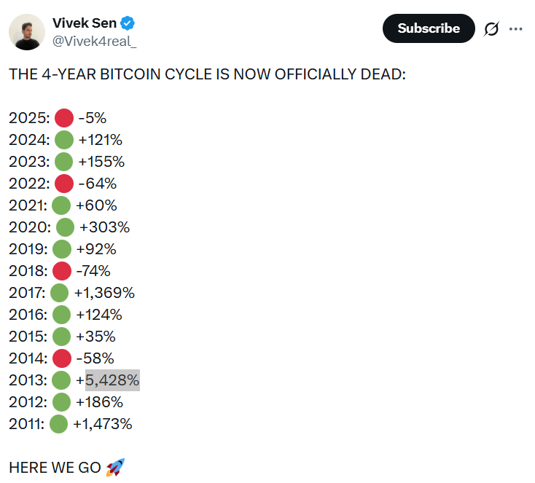Click the green circle next to 2020

click(66, 227)
